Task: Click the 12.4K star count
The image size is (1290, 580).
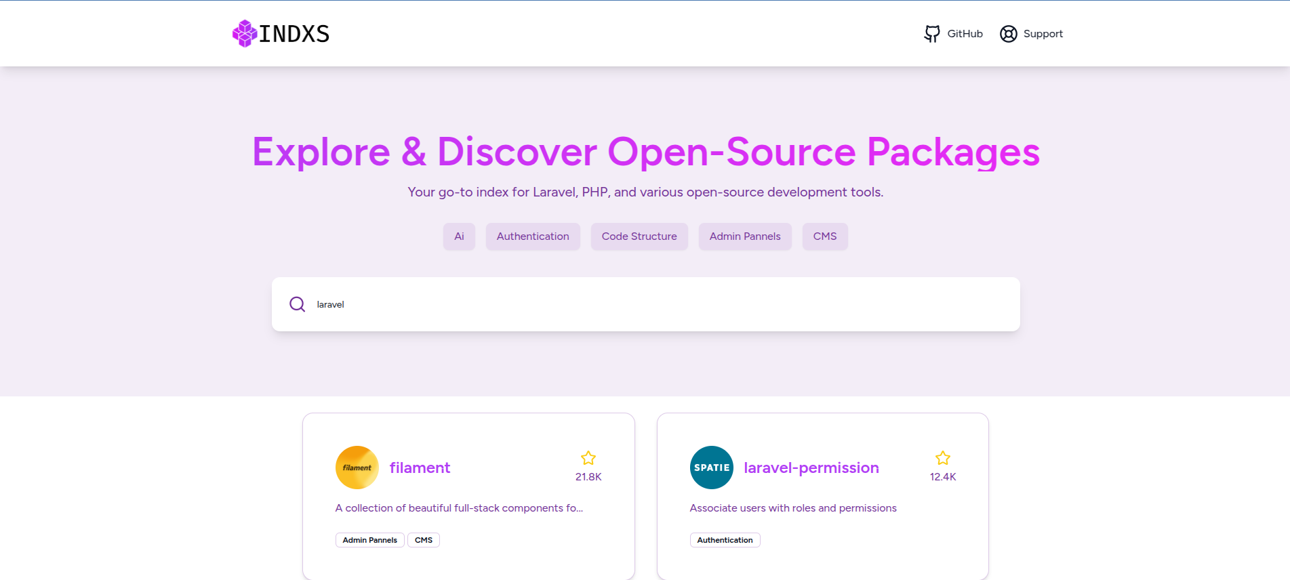Action: (x=943, y=477)
